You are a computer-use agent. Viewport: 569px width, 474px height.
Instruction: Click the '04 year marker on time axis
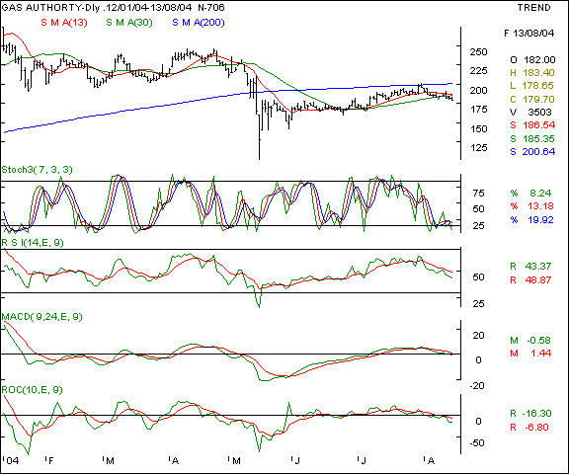tap(12, 461)
